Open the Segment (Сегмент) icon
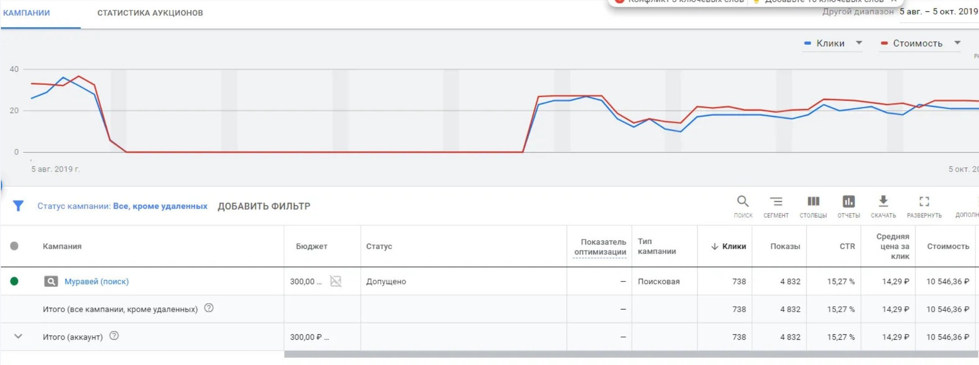 776,202
